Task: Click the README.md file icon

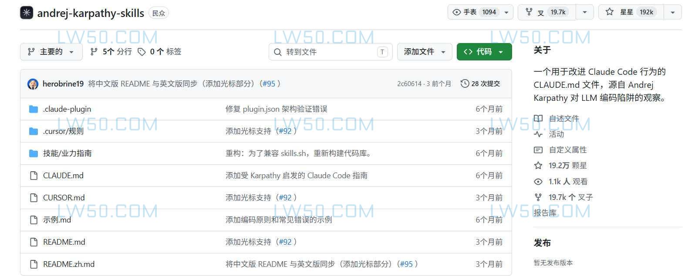Action: coord(34,242)
